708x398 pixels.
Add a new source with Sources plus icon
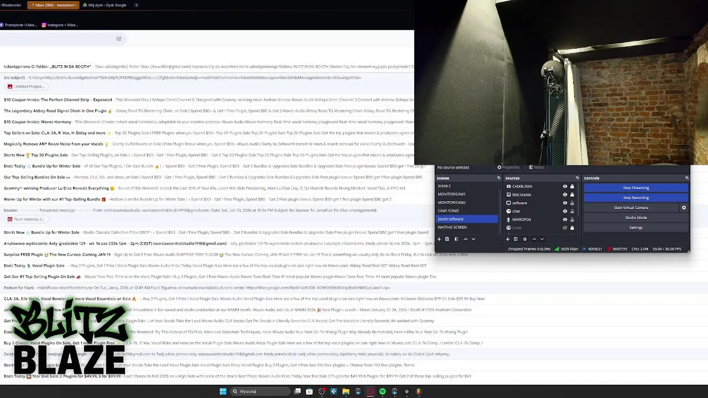(508, 239)
